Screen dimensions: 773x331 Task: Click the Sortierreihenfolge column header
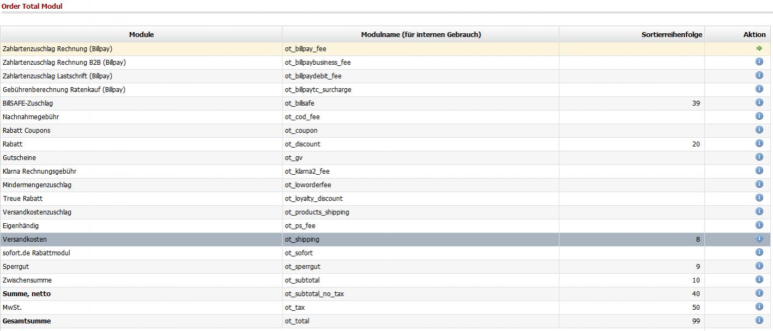672,34
